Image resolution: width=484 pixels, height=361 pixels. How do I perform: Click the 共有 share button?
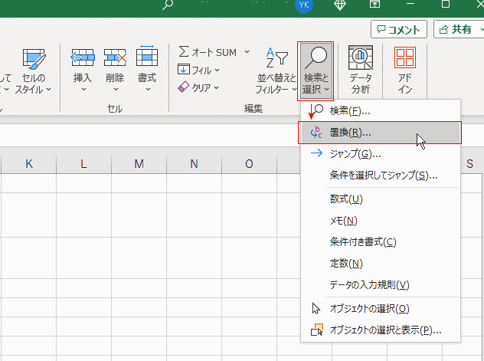[459, 29]
